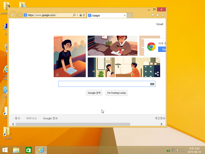The image size is (205, 154).
Task: Minimize the Internet Explorer window
Action: click(149, 9)
